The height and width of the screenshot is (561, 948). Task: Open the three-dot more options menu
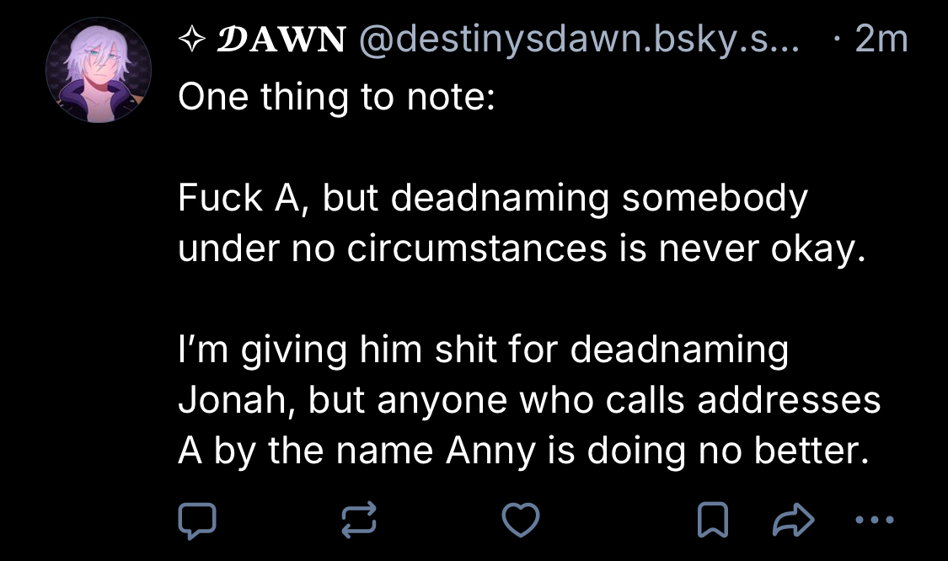877,520
